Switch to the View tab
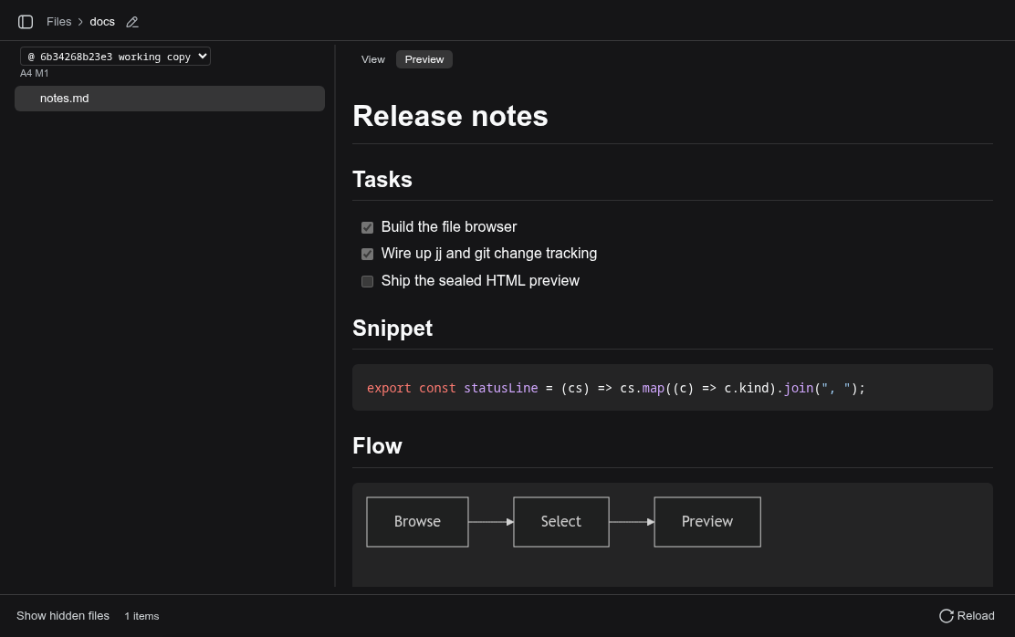Screen dimensions: 1015x637 [372, 59]
